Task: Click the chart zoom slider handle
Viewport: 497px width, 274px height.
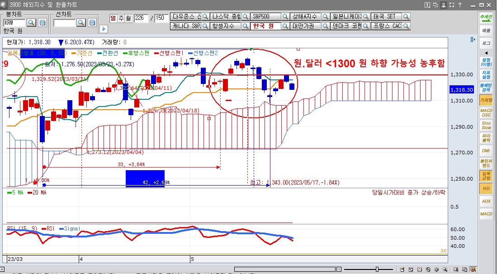Action: click(377, 269)
